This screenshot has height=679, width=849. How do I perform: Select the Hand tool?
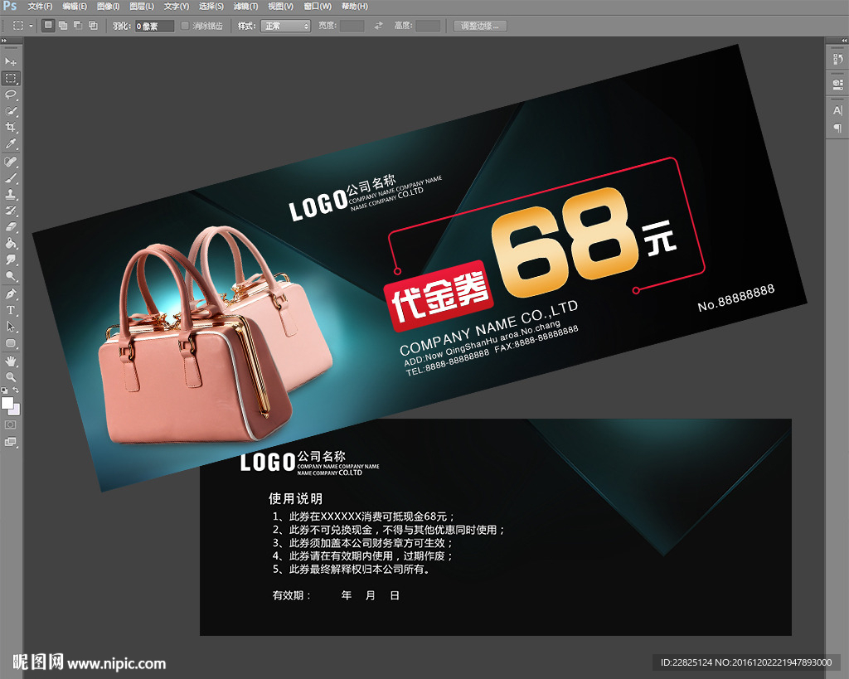tap(11, 361)
